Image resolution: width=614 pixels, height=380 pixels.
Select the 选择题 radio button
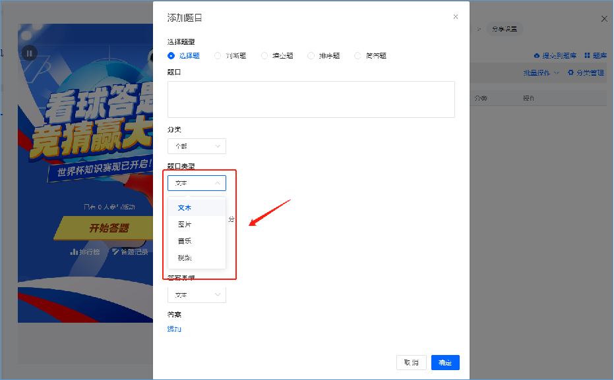(171, 56)
